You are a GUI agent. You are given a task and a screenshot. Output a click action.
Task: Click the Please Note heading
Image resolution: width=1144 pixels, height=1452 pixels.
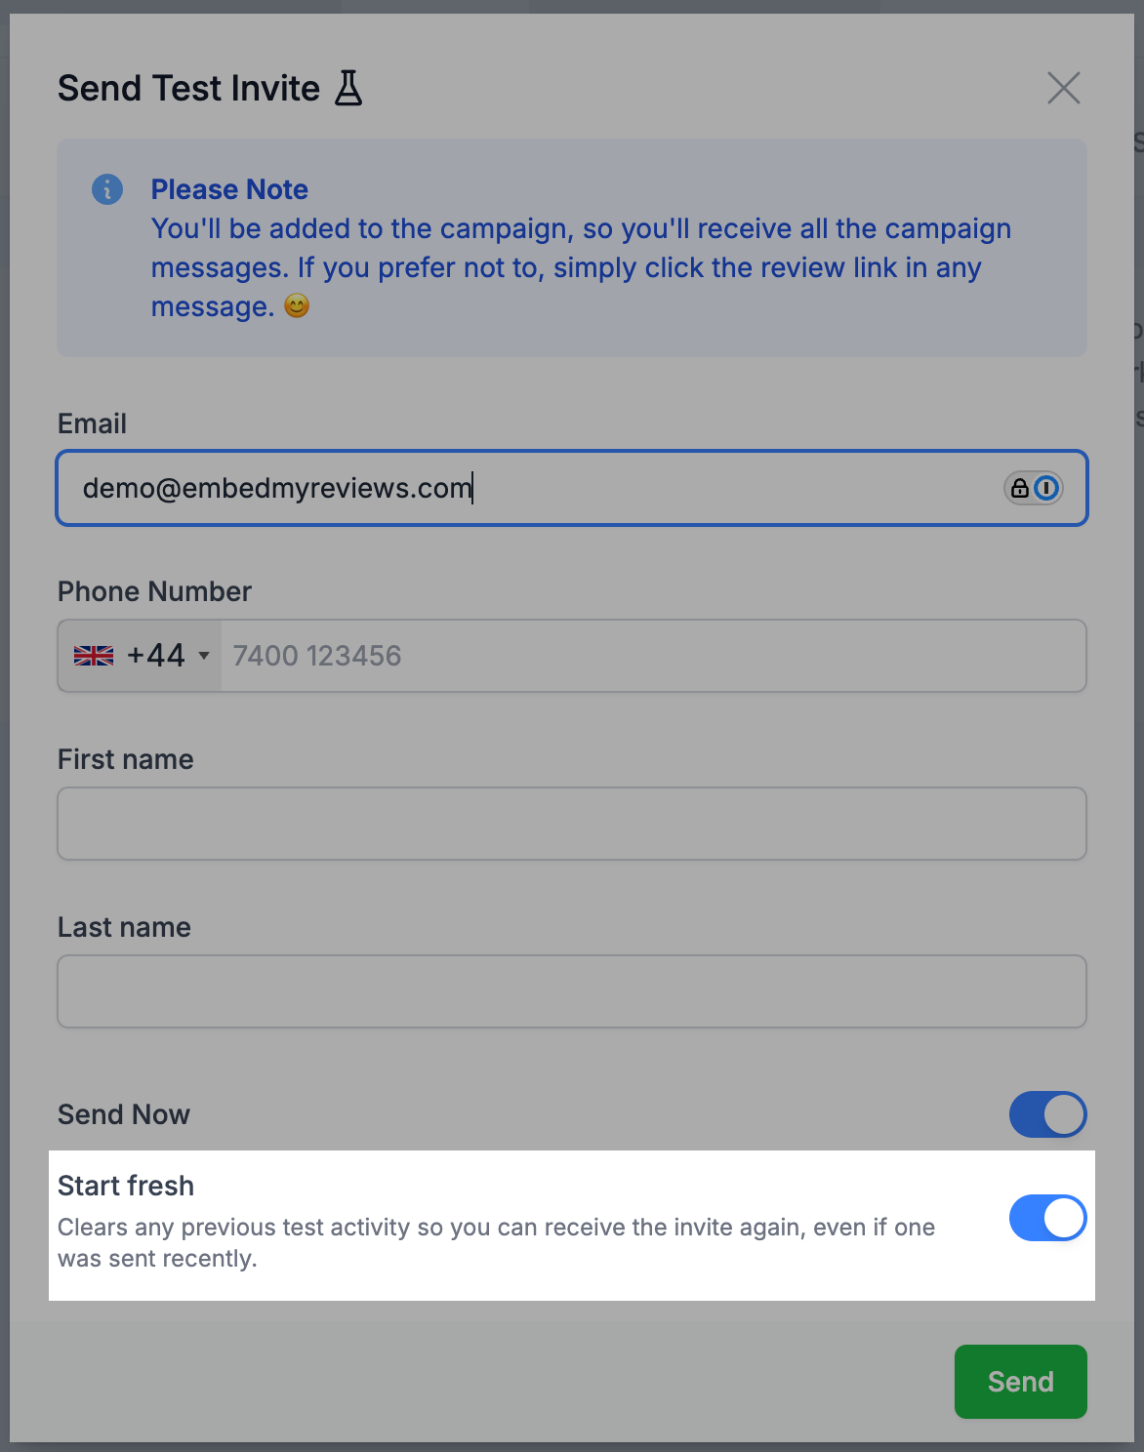[x=229, y=189]
